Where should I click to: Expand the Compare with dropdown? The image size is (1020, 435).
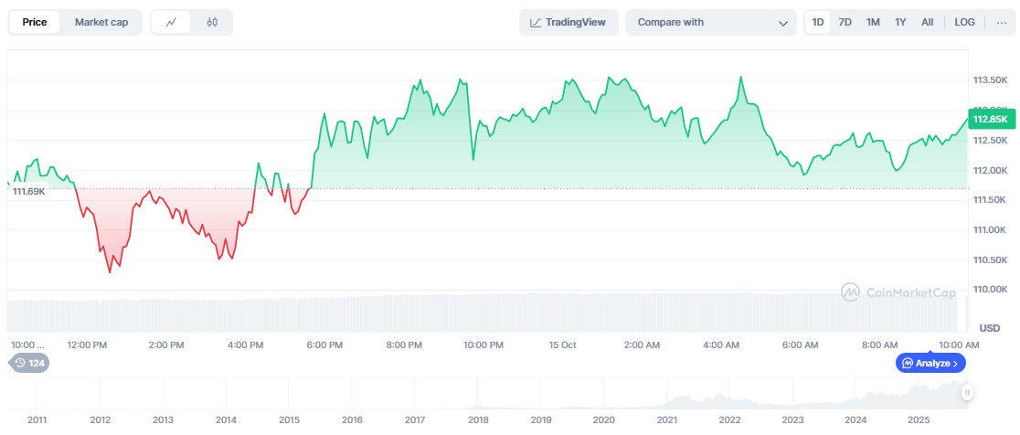pyautogui.click(x=711, y=22)
